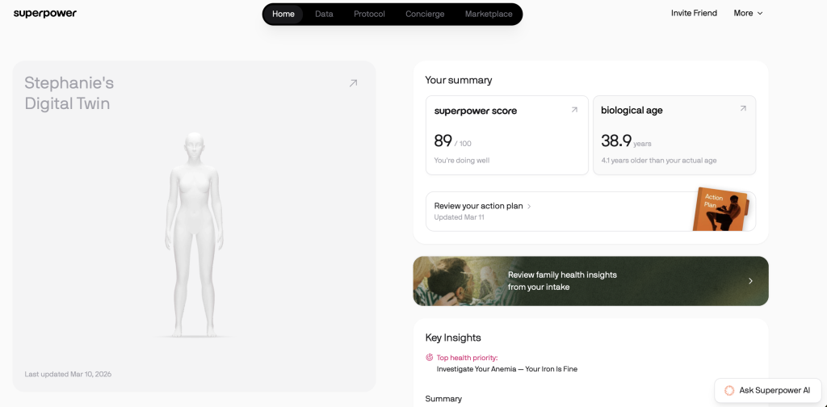The image size is (827, 407).
Task: Click the '38.9' years value
Action: pos(616,141)
